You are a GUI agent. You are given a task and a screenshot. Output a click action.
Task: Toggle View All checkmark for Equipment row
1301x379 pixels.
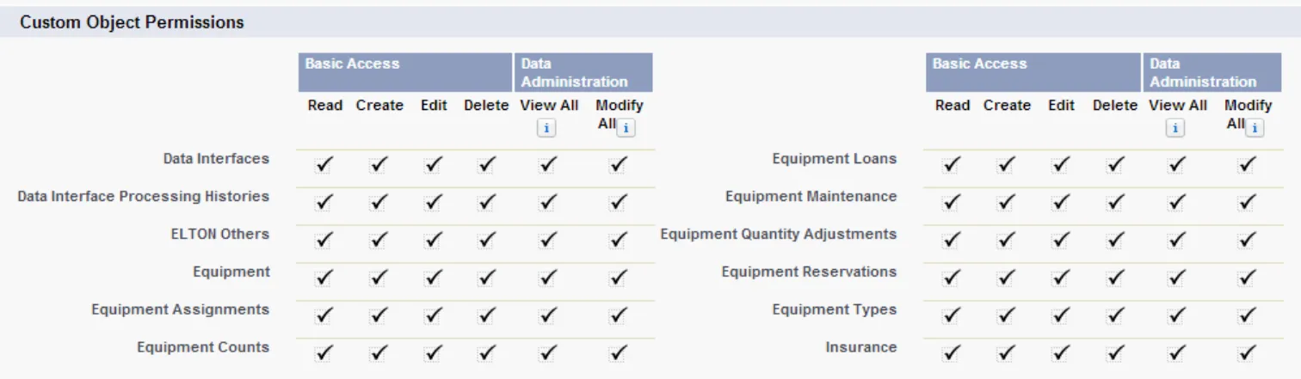(x=547, y=278)
